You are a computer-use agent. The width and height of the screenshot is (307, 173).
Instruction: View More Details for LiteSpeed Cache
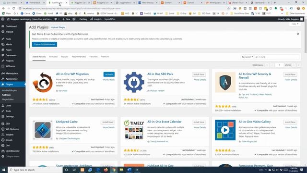pos(109,127)
